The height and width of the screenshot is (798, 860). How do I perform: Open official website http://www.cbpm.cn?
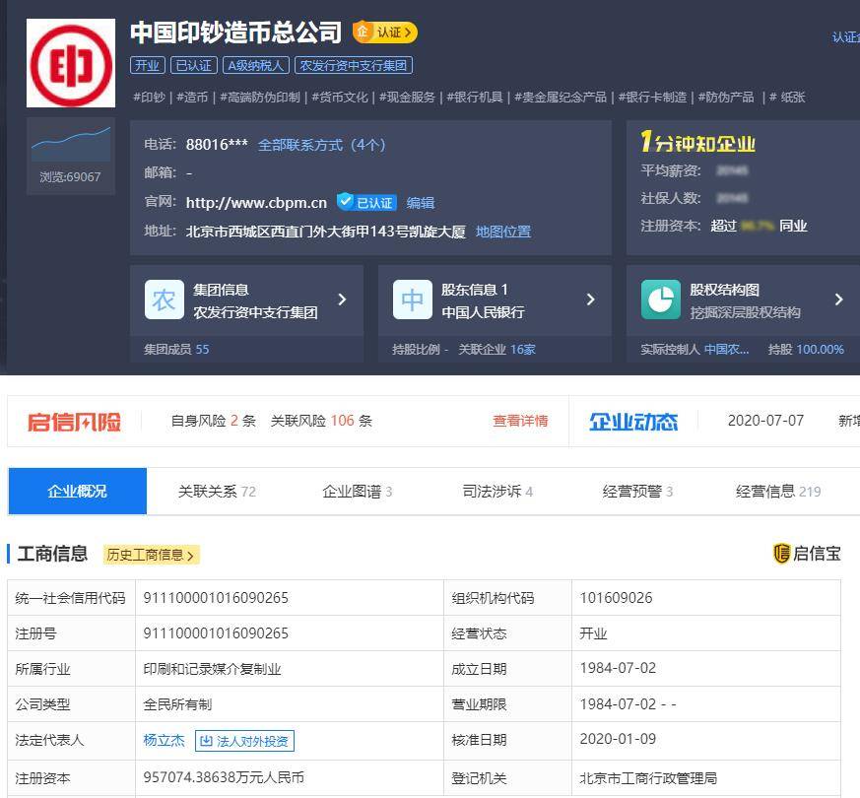(256, 202)
